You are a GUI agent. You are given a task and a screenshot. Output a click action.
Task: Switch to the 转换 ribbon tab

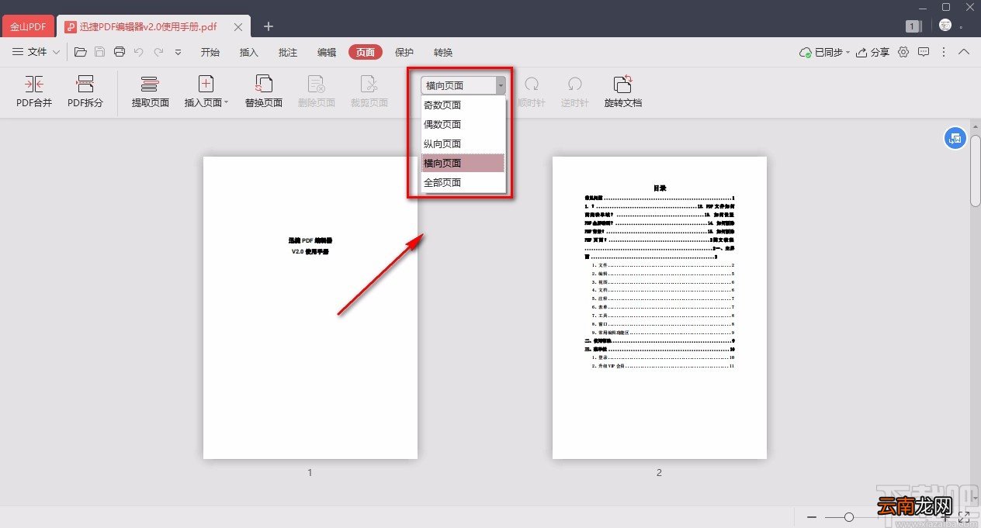(x=443, y=52)
